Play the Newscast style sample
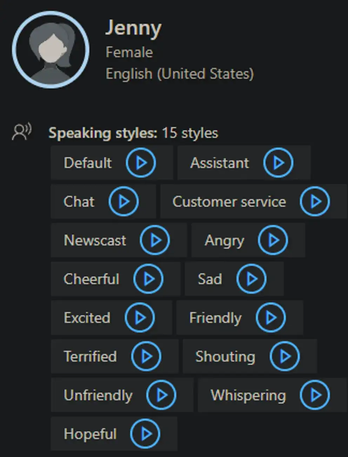The image size is (348, 457). pyautogui.click(x=155, y=240)
